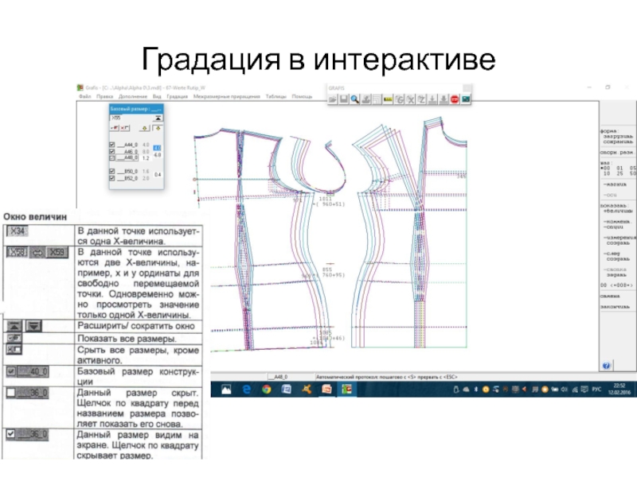637x477 pixels.
Task: Click the highlighted blue value in size window
Action: click(x=157, y=148)
